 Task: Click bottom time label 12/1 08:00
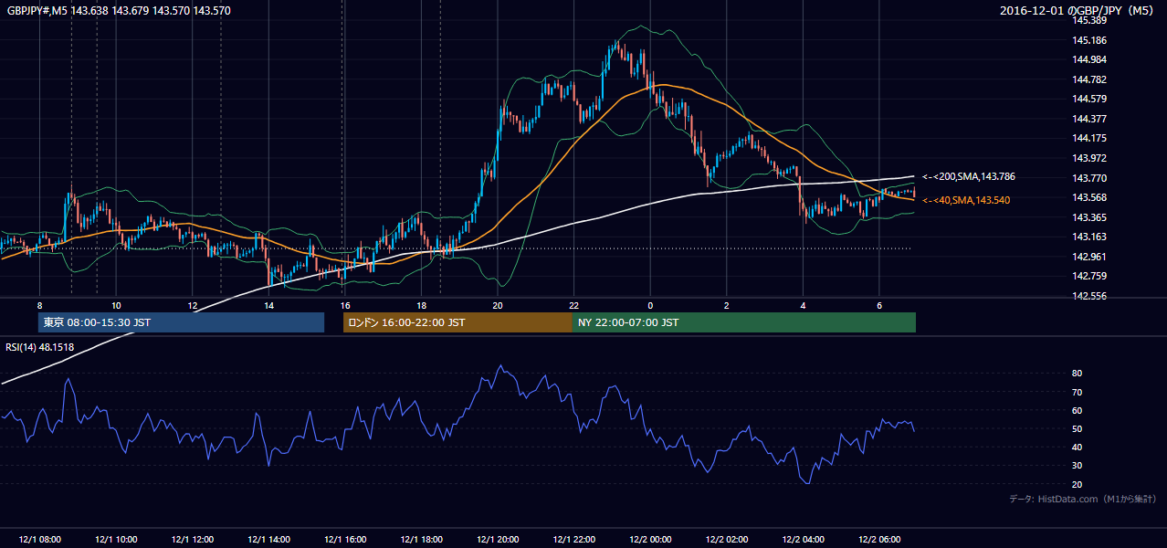39,540
